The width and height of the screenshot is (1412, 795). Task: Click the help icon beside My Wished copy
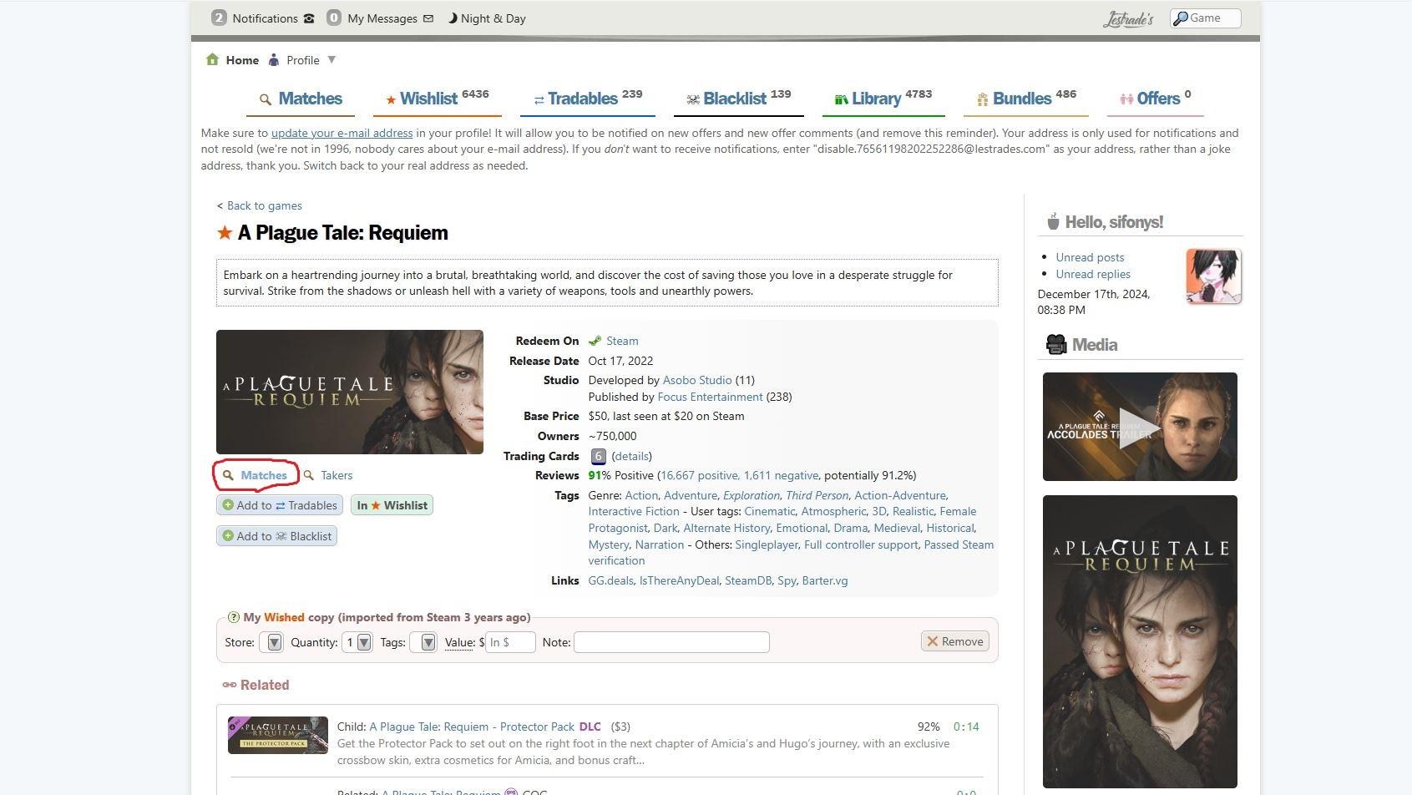pyautogui.click(x=233, y=617)
